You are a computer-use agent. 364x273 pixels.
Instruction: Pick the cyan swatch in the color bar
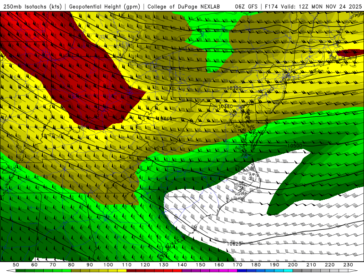288,271
